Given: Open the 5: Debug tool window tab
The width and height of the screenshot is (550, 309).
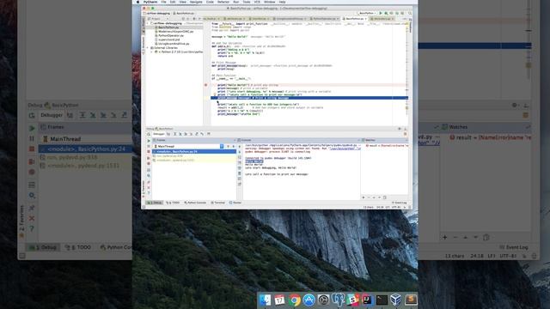Looking at the screenshot, I should click(155, 203).
